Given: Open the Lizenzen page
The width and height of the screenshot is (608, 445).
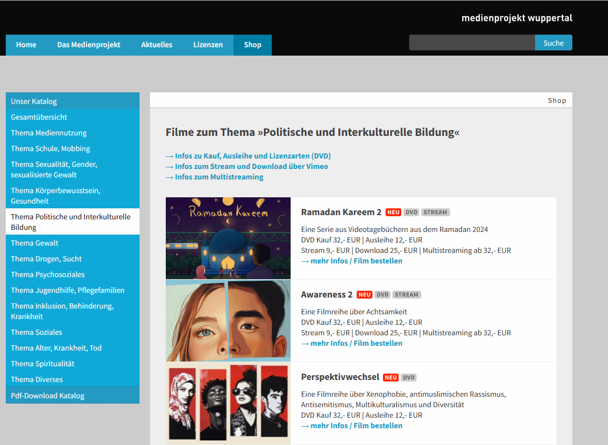Looking at the screenshot, I should [208, 45].
